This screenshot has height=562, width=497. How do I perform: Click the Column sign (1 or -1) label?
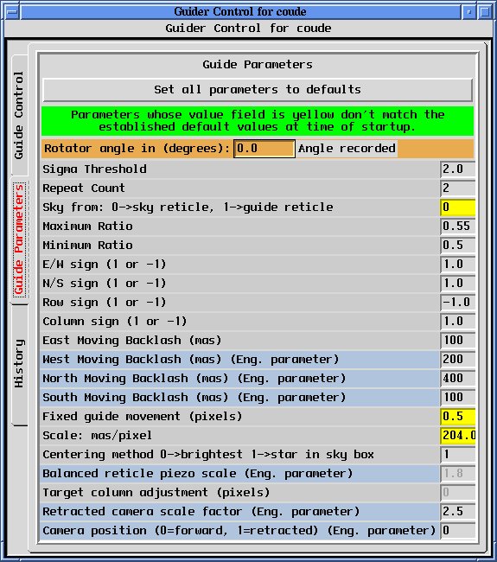click(x=115, y=322)
